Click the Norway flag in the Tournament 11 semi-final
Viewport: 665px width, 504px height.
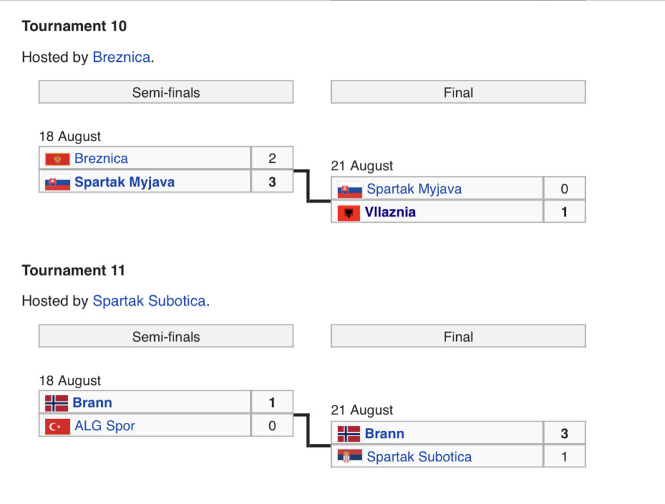[57, 403]
